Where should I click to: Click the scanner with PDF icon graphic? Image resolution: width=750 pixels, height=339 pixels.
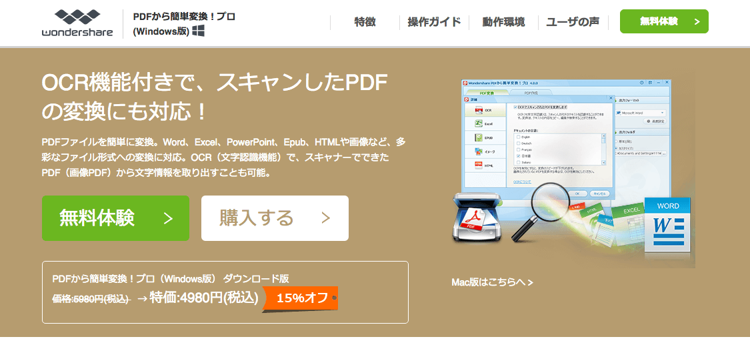[477, 219]
